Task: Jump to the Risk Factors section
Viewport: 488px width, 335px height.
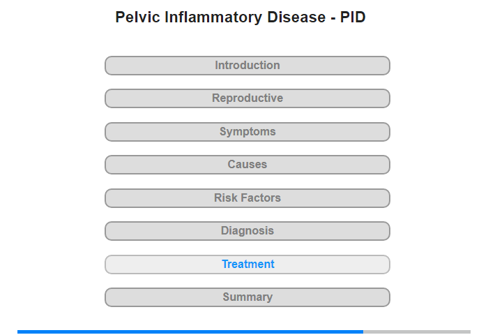Action: point(247,198)
